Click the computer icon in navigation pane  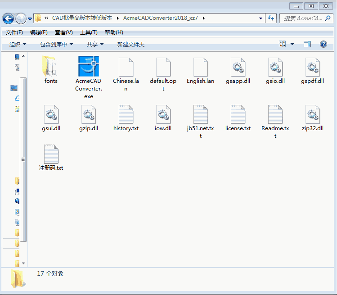(14, 88)
